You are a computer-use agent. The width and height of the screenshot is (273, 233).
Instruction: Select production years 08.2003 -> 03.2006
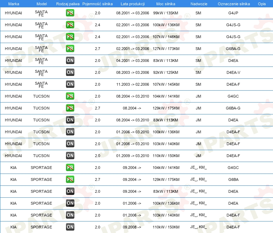[x=133, y=72]
